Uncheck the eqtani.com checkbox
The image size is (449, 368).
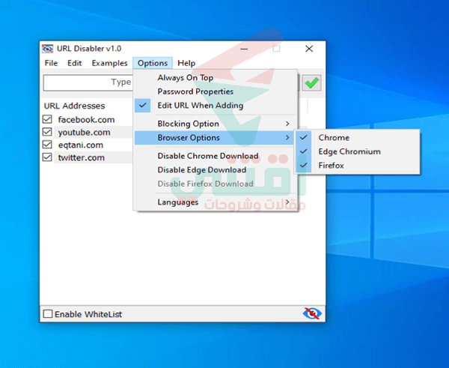(x=47, y=145)
